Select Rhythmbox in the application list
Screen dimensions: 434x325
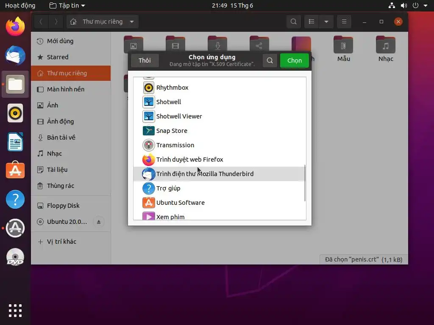tap(219, 88)
